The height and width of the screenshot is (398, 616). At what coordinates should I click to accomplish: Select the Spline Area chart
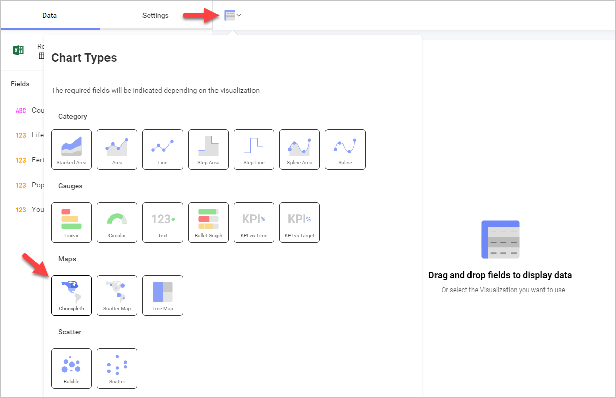pos(300,149)
